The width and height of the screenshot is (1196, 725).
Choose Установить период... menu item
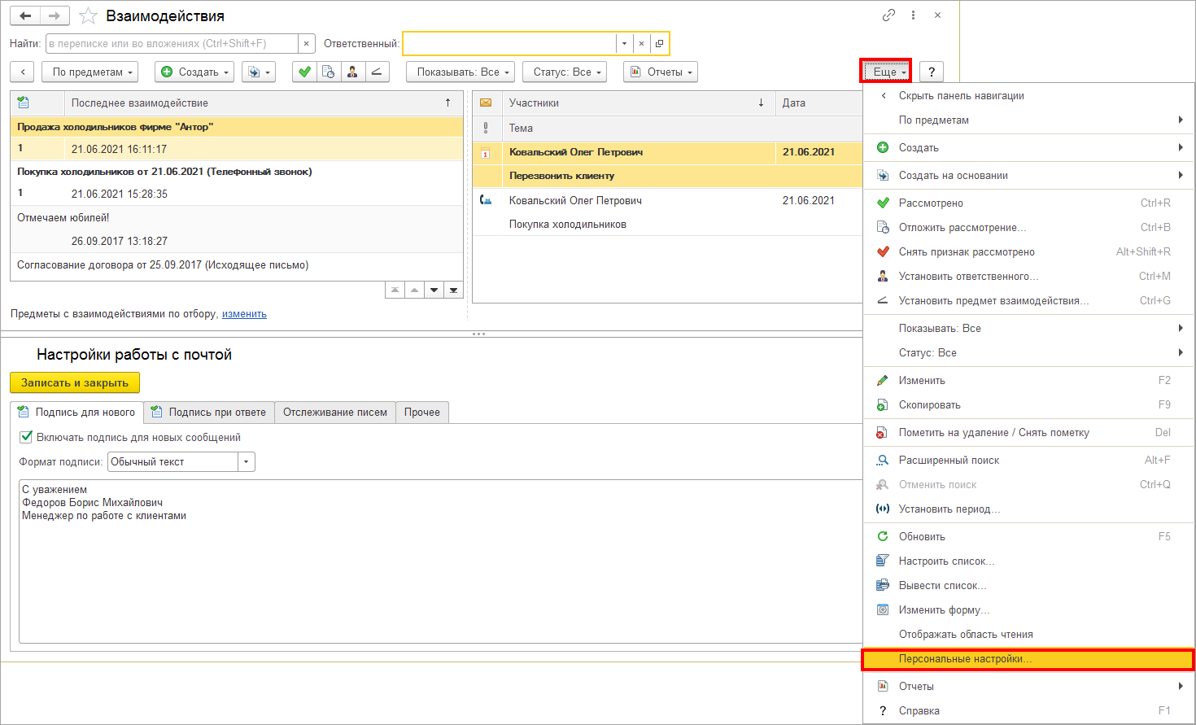[1028, 509]
